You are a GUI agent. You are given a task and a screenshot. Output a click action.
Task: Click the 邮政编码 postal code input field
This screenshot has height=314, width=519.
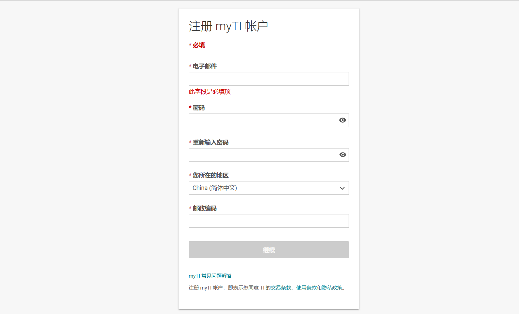point(269,221)
